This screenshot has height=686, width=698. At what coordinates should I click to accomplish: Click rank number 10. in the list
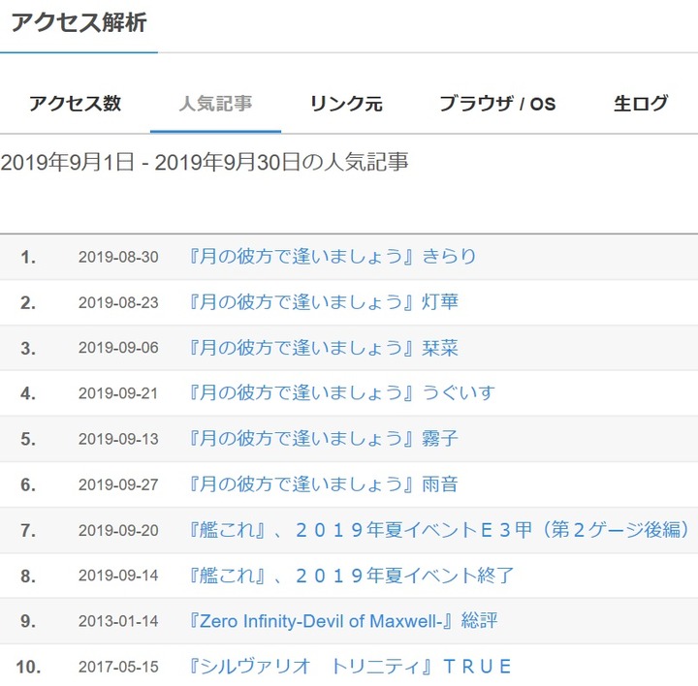pos(28,667)
